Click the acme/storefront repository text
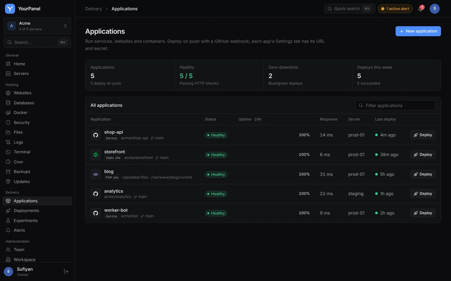The image size is (451, 281). pos(138,158)
